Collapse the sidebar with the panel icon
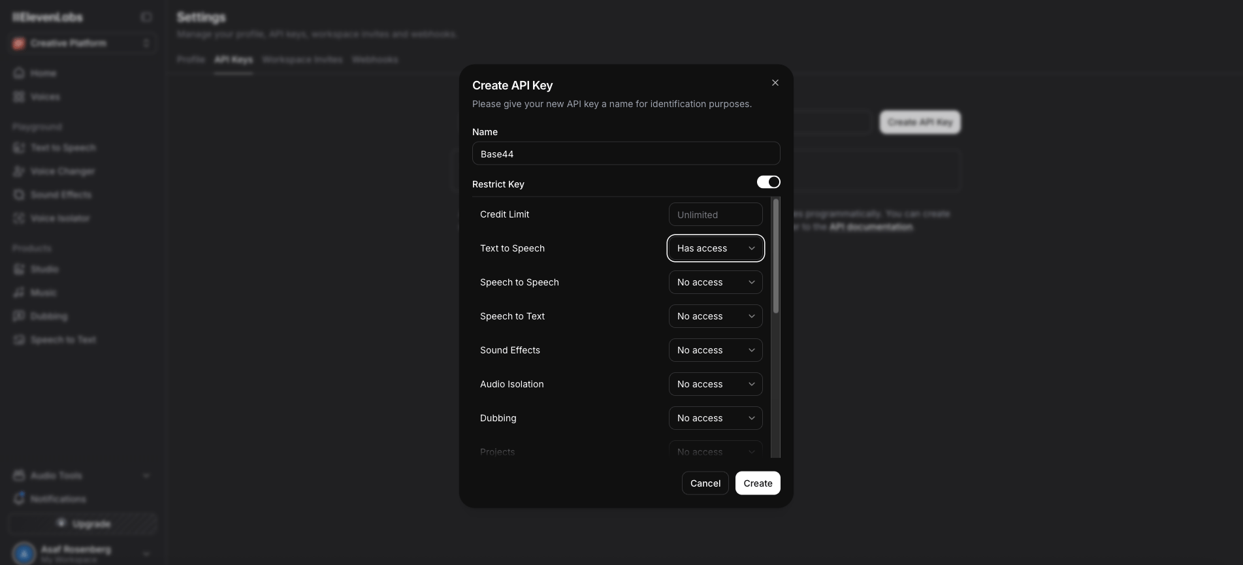The image size is (1243, 565). pos(146,17)
